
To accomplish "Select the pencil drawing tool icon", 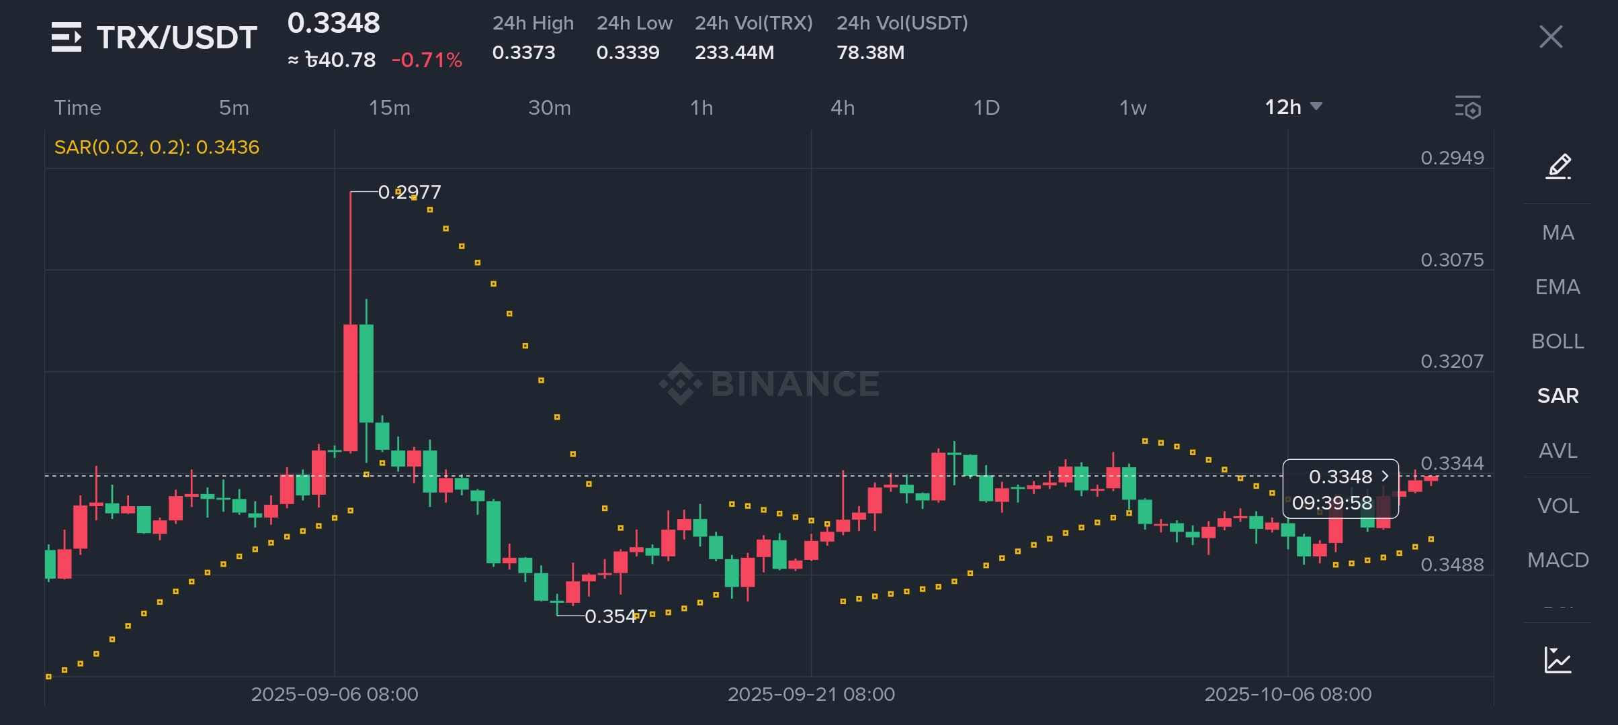I will pyautogui.click(x=1558, y=166).
